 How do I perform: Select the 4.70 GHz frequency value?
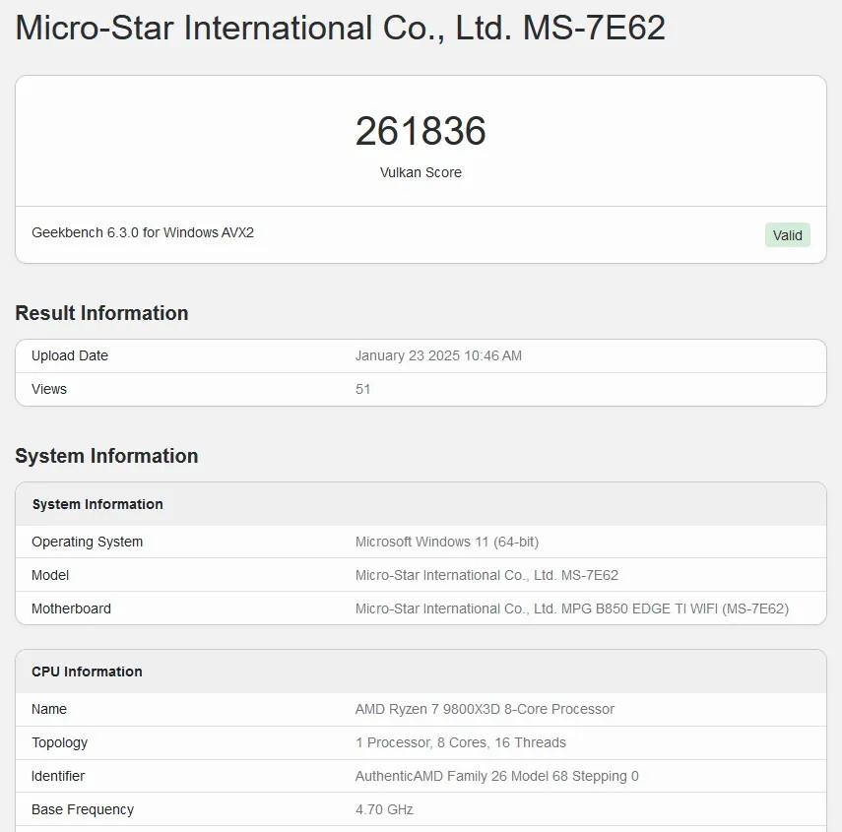[x=384, y=809]
